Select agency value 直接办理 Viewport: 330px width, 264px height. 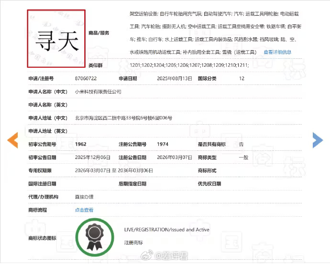(x=84, y=197)
